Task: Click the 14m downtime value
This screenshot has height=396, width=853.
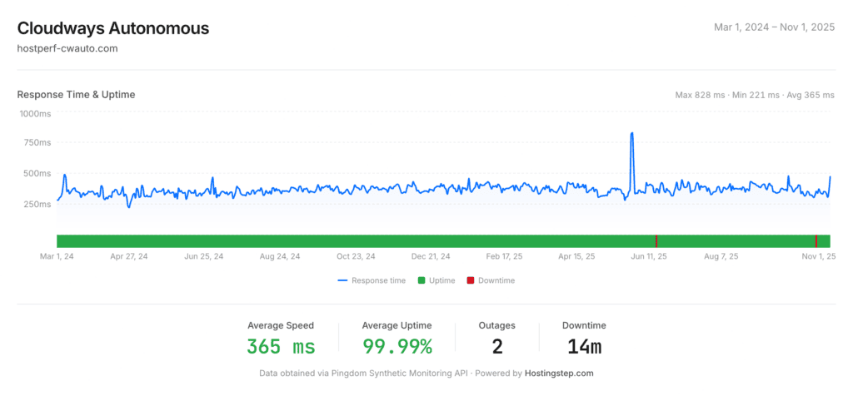Action: pos(584,346)
